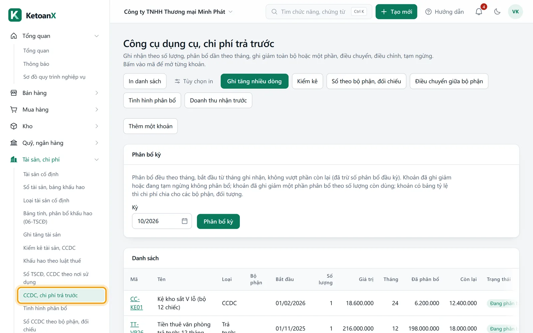The width and height of the screenshot is (533, 333).
Task: Click the Bán hàng store icon
Action: tap(14, 93)
